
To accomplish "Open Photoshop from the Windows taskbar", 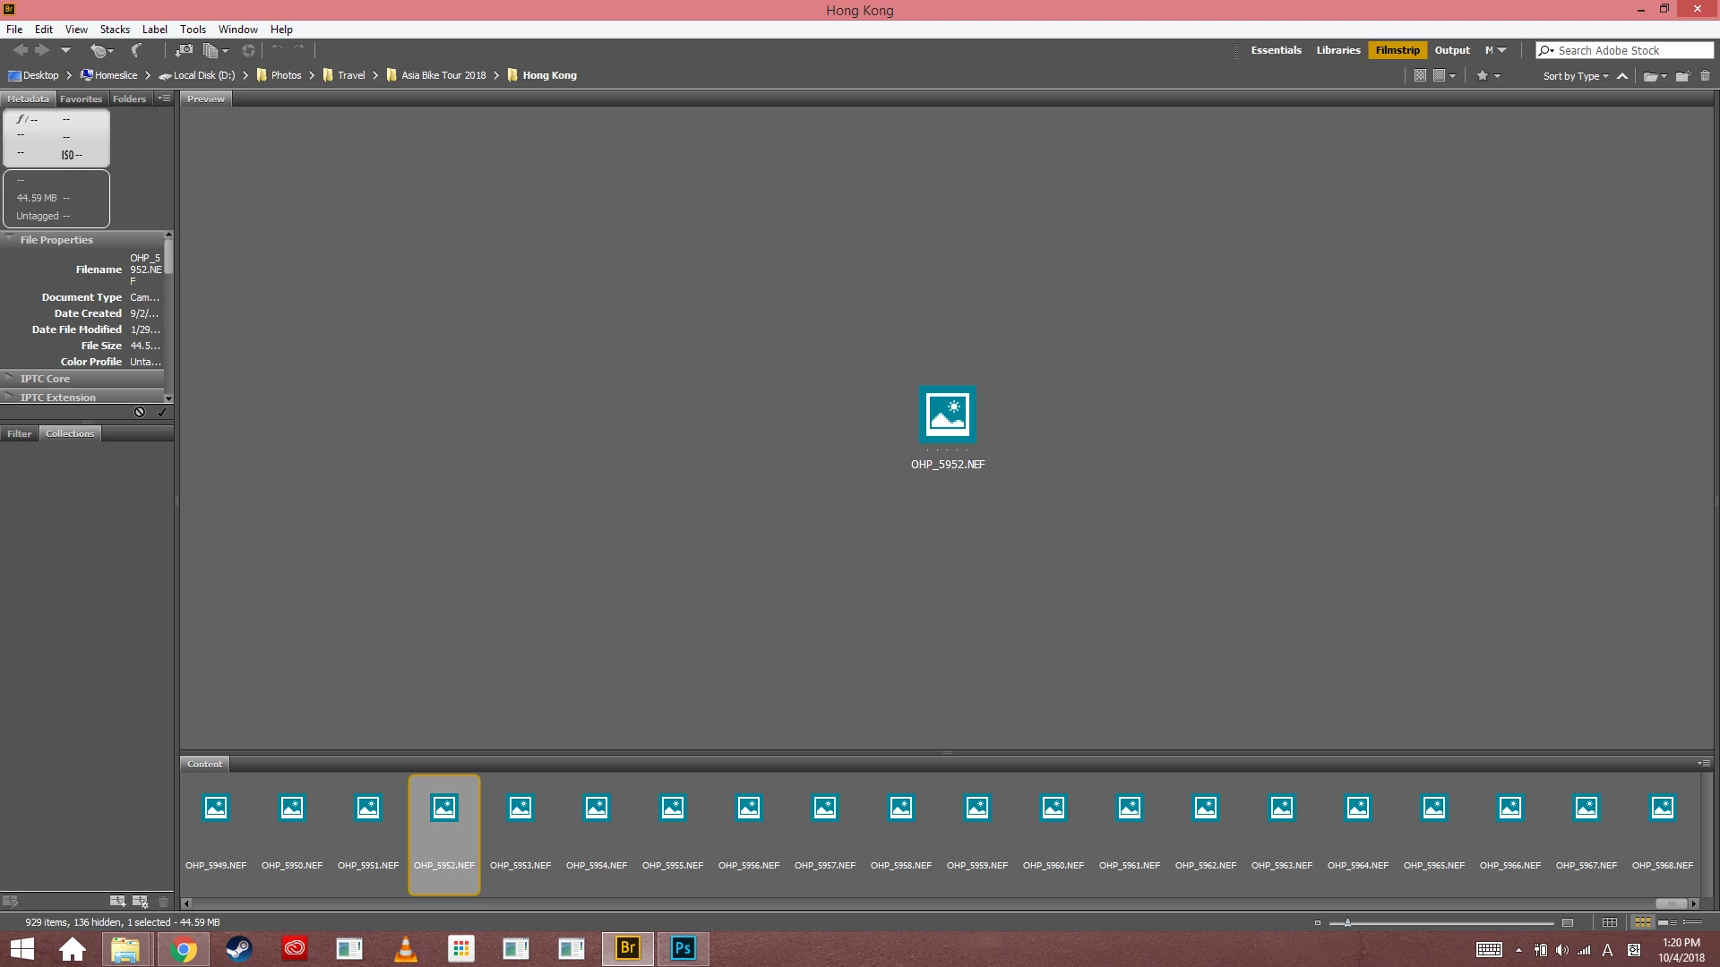I will [x=683, y=948].
